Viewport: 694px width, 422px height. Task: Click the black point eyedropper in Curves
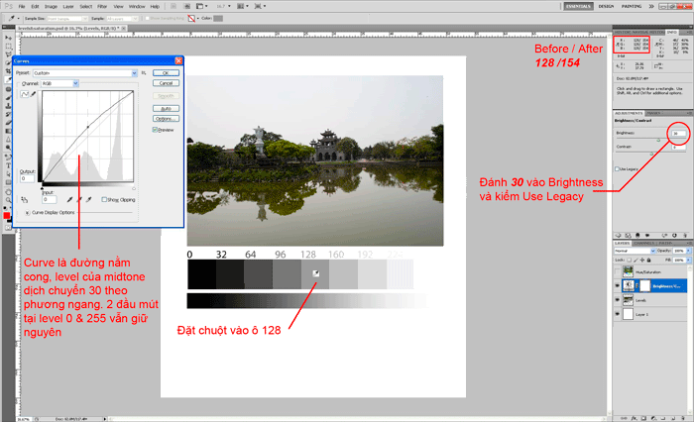[68, 199]
